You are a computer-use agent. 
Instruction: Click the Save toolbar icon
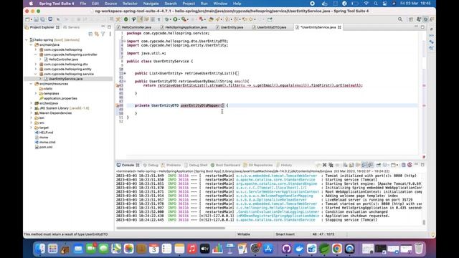[37, 19]
